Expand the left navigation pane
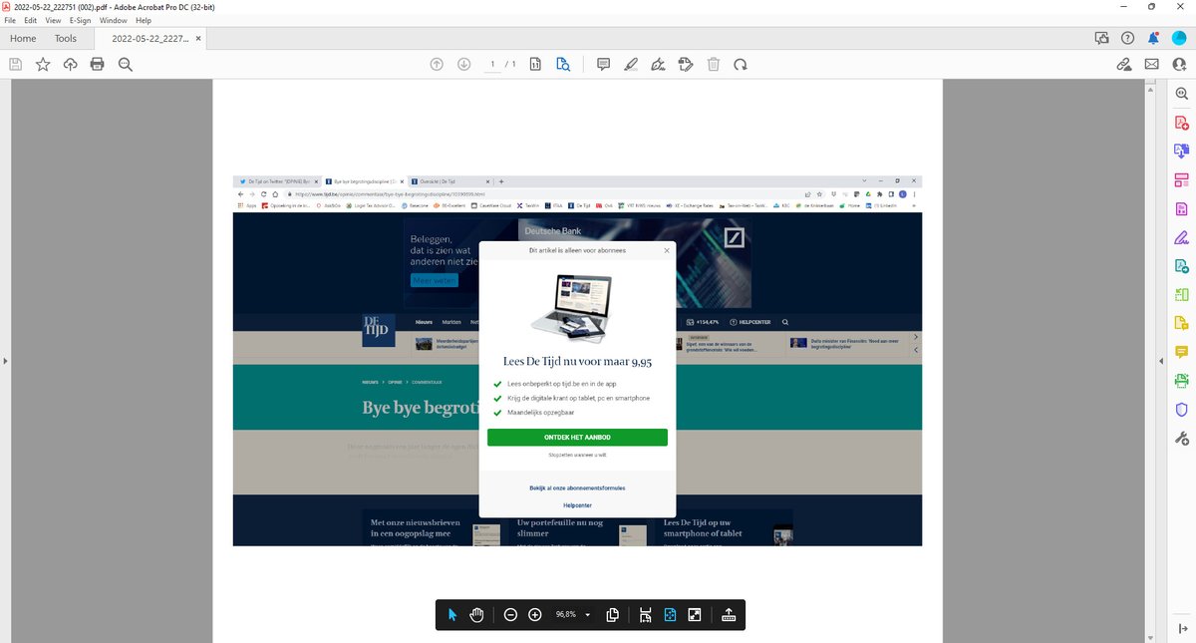Viewport: 1196px width, 643px height. 5,360
